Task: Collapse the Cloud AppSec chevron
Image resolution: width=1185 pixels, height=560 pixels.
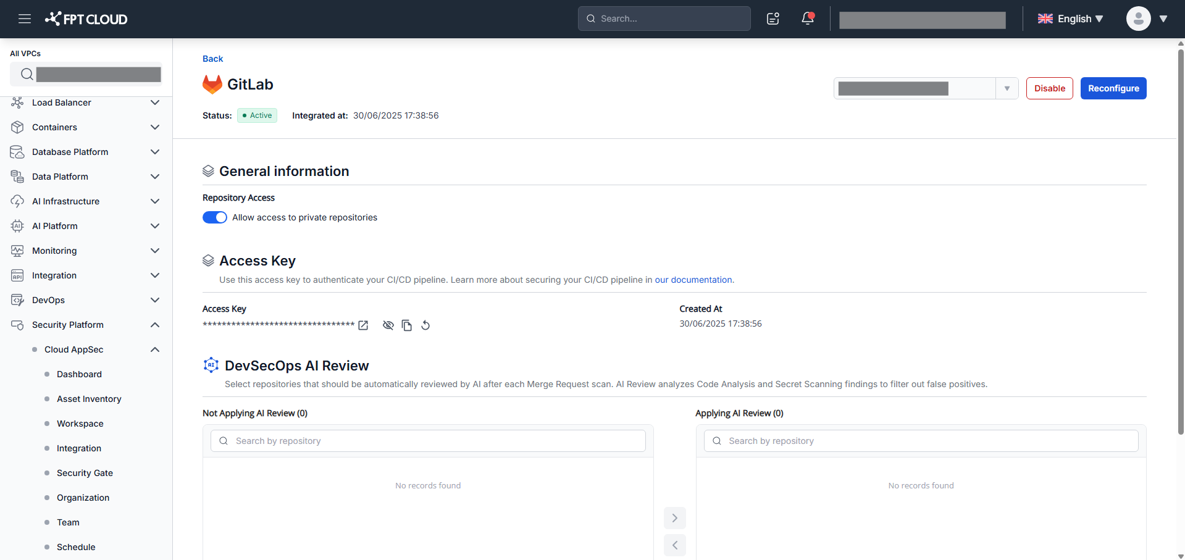Action: click(155, 349)
